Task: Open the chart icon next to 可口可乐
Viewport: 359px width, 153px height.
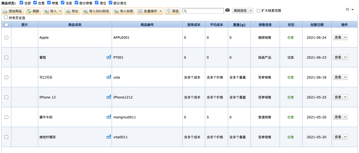Action: click(x=108, y=77)
